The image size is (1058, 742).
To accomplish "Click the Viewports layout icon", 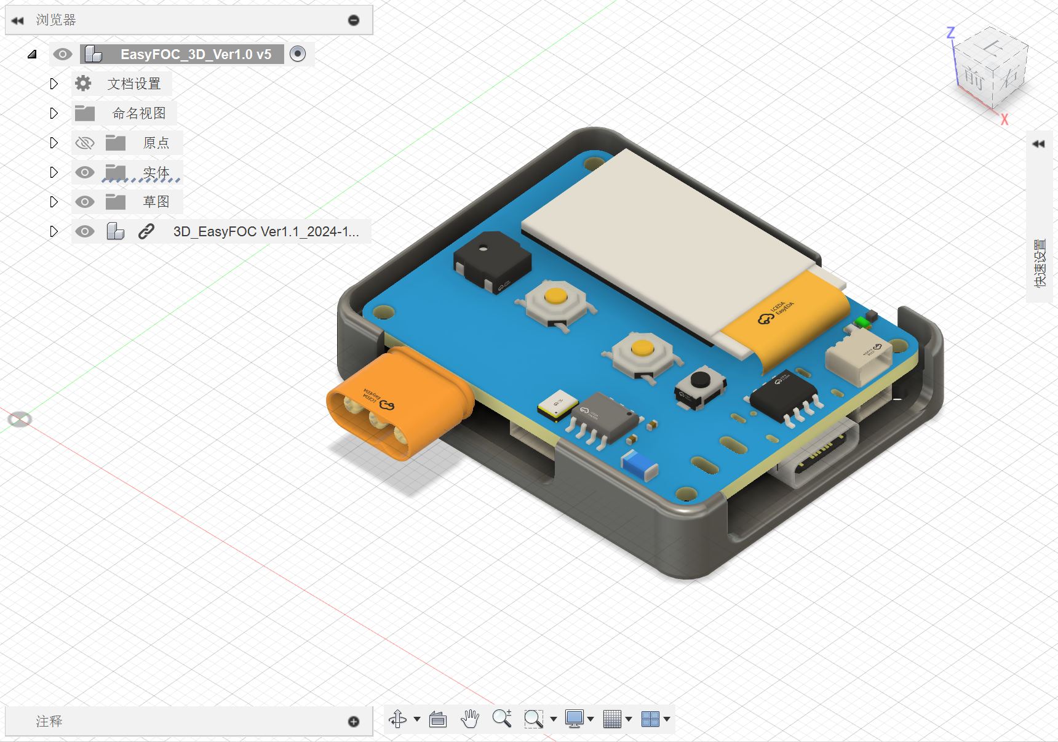I will [x=650, y=719].
